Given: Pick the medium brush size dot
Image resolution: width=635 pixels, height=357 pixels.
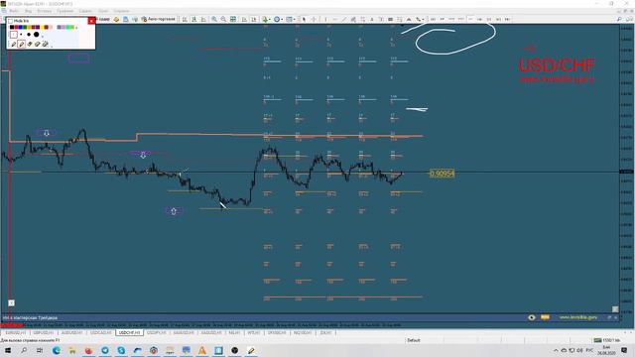Looking at the screenshot, I should (29, 35).
